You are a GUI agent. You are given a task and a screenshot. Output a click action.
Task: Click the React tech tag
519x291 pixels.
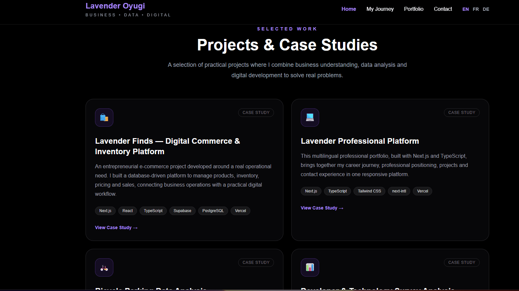point(127,211)
